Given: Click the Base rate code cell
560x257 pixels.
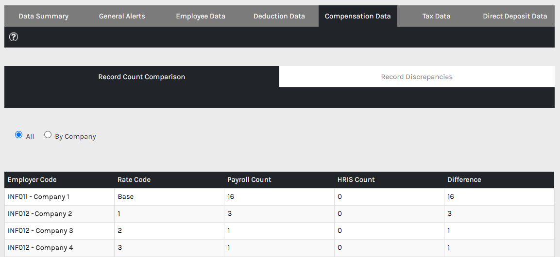Looking at the screenshot, I should click(x=170, y=197).
